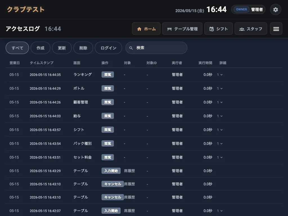Filter logs by 更新
The image size is (288, 216).
point(62,48)
